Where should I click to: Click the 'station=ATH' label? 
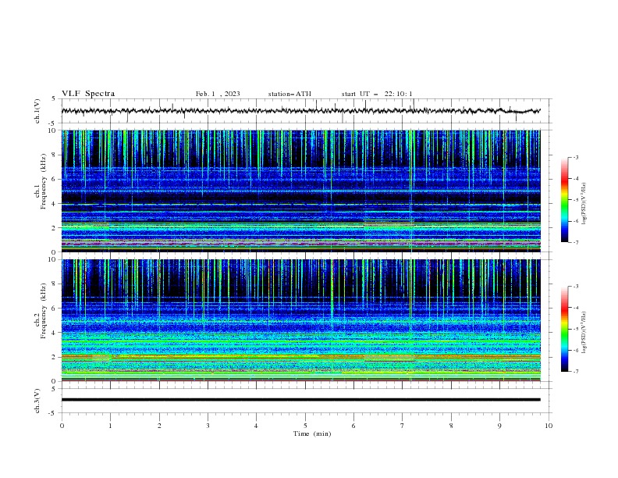(289, 94)
